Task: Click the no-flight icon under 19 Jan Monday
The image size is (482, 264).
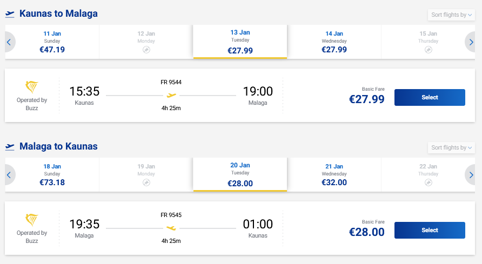Action: point(146,182)
